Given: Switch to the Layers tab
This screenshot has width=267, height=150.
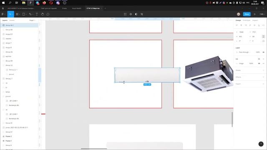Looking at the screenshot, I should tap(5, 20).
